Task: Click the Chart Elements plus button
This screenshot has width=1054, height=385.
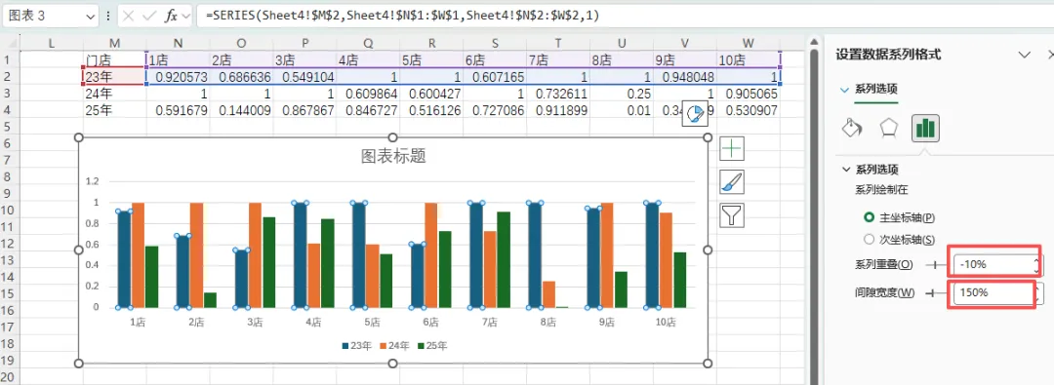Action: point(732,148)
